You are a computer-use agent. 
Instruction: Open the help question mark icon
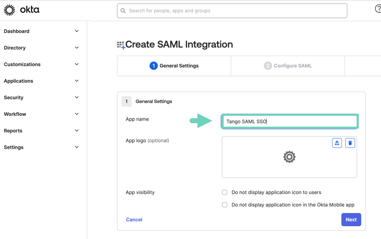378,9
